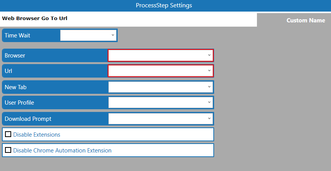The image size is (331, 171).
Task: Click the chevron arrow in Download Prompt field
Action: (209, 119)
